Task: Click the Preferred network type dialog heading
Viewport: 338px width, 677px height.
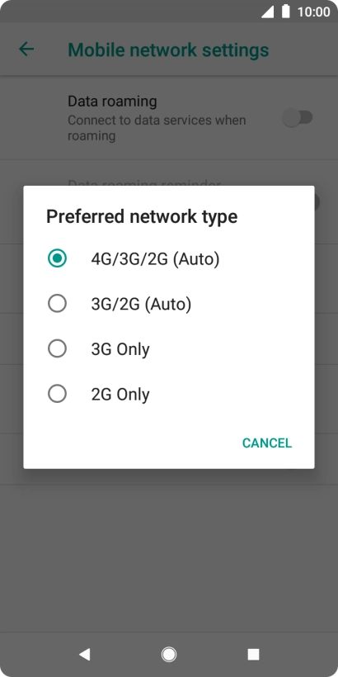Action: tap(142, 216)
